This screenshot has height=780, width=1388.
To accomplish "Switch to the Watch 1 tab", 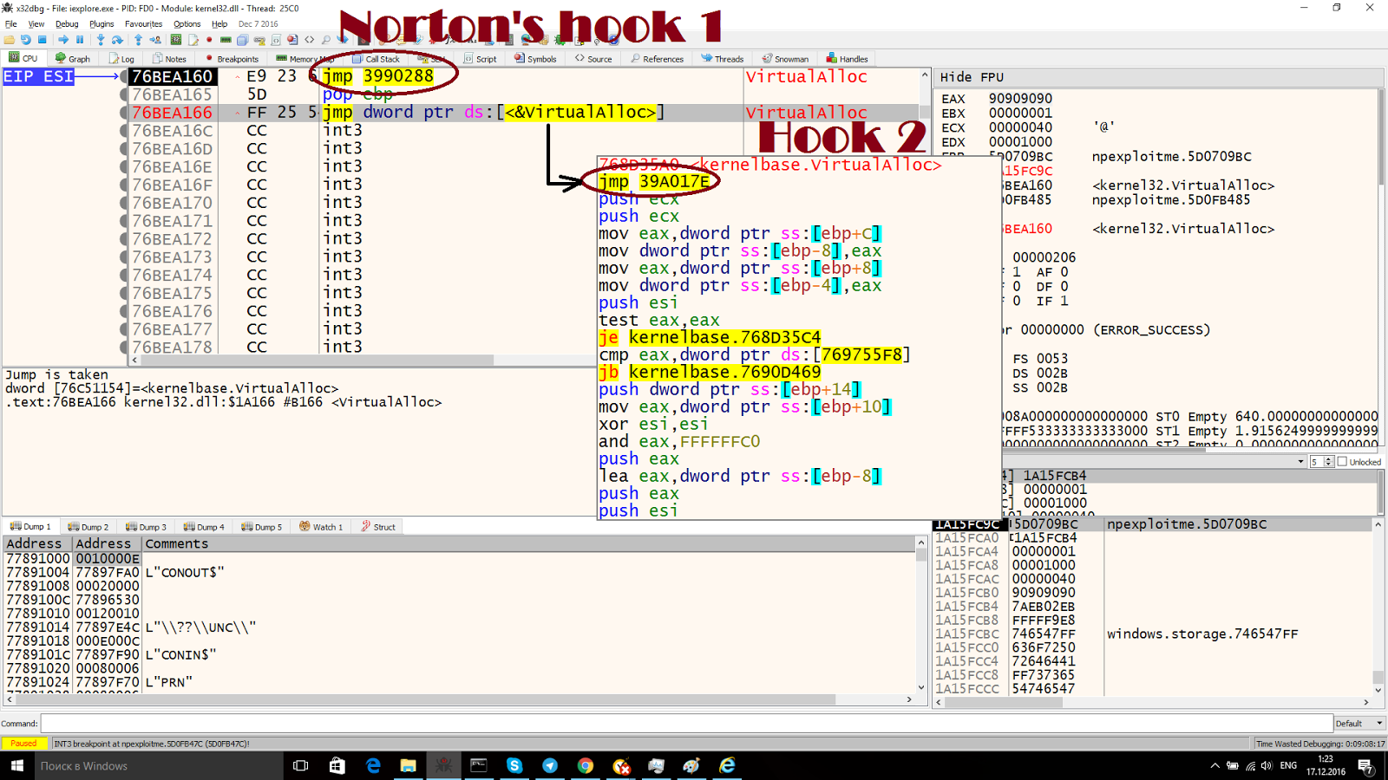I will click(x=321, y=527).
